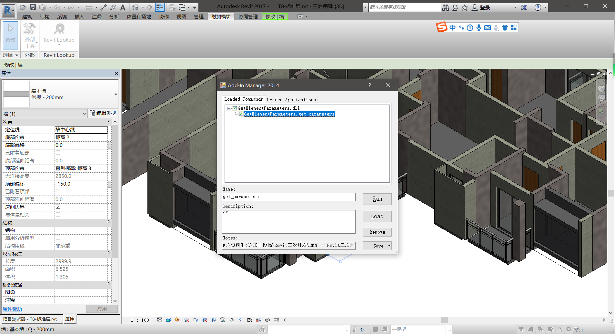
Task: Select the Text tool icon in toolbar
Action: (123, 7)
